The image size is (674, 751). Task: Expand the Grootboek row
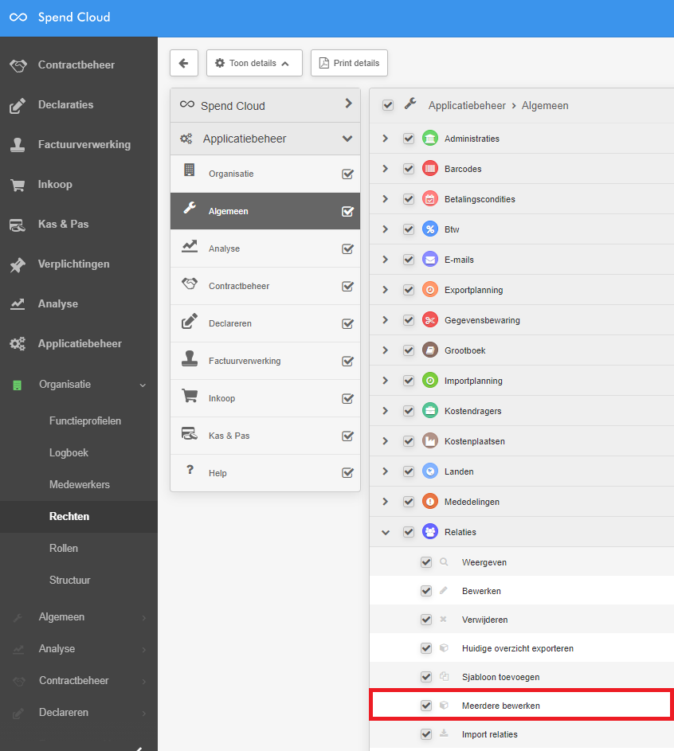(385, 350)
